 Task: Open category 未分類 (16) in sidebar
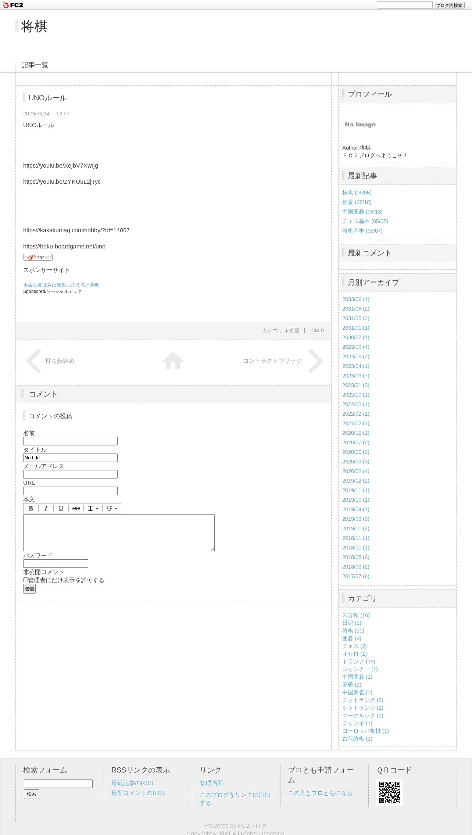pyautogui.click(x=356, y=615)
